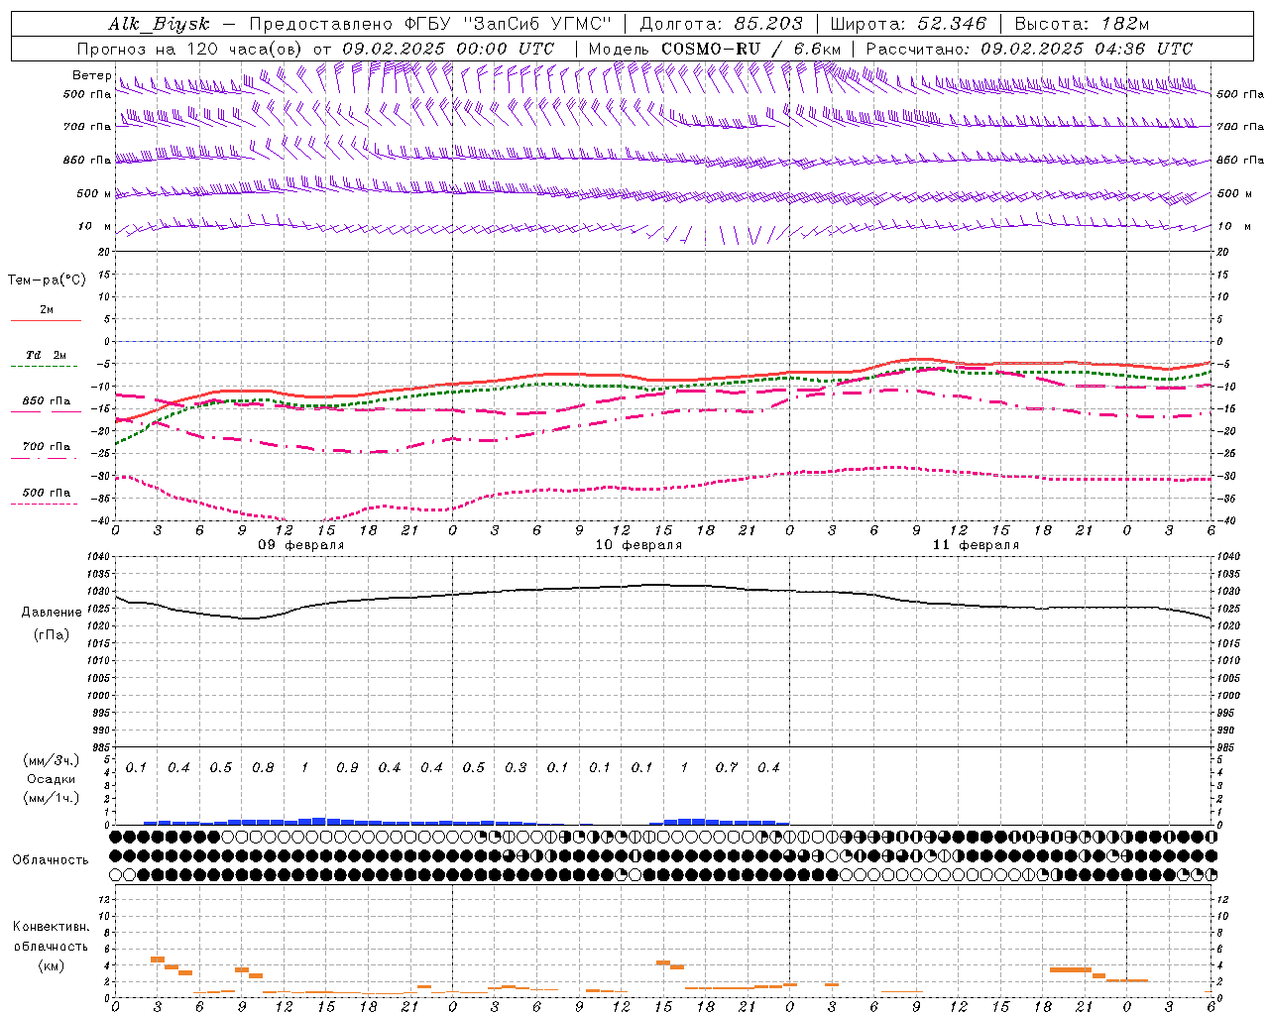Click the left '850 гПа' wind level label

point(87,160)
